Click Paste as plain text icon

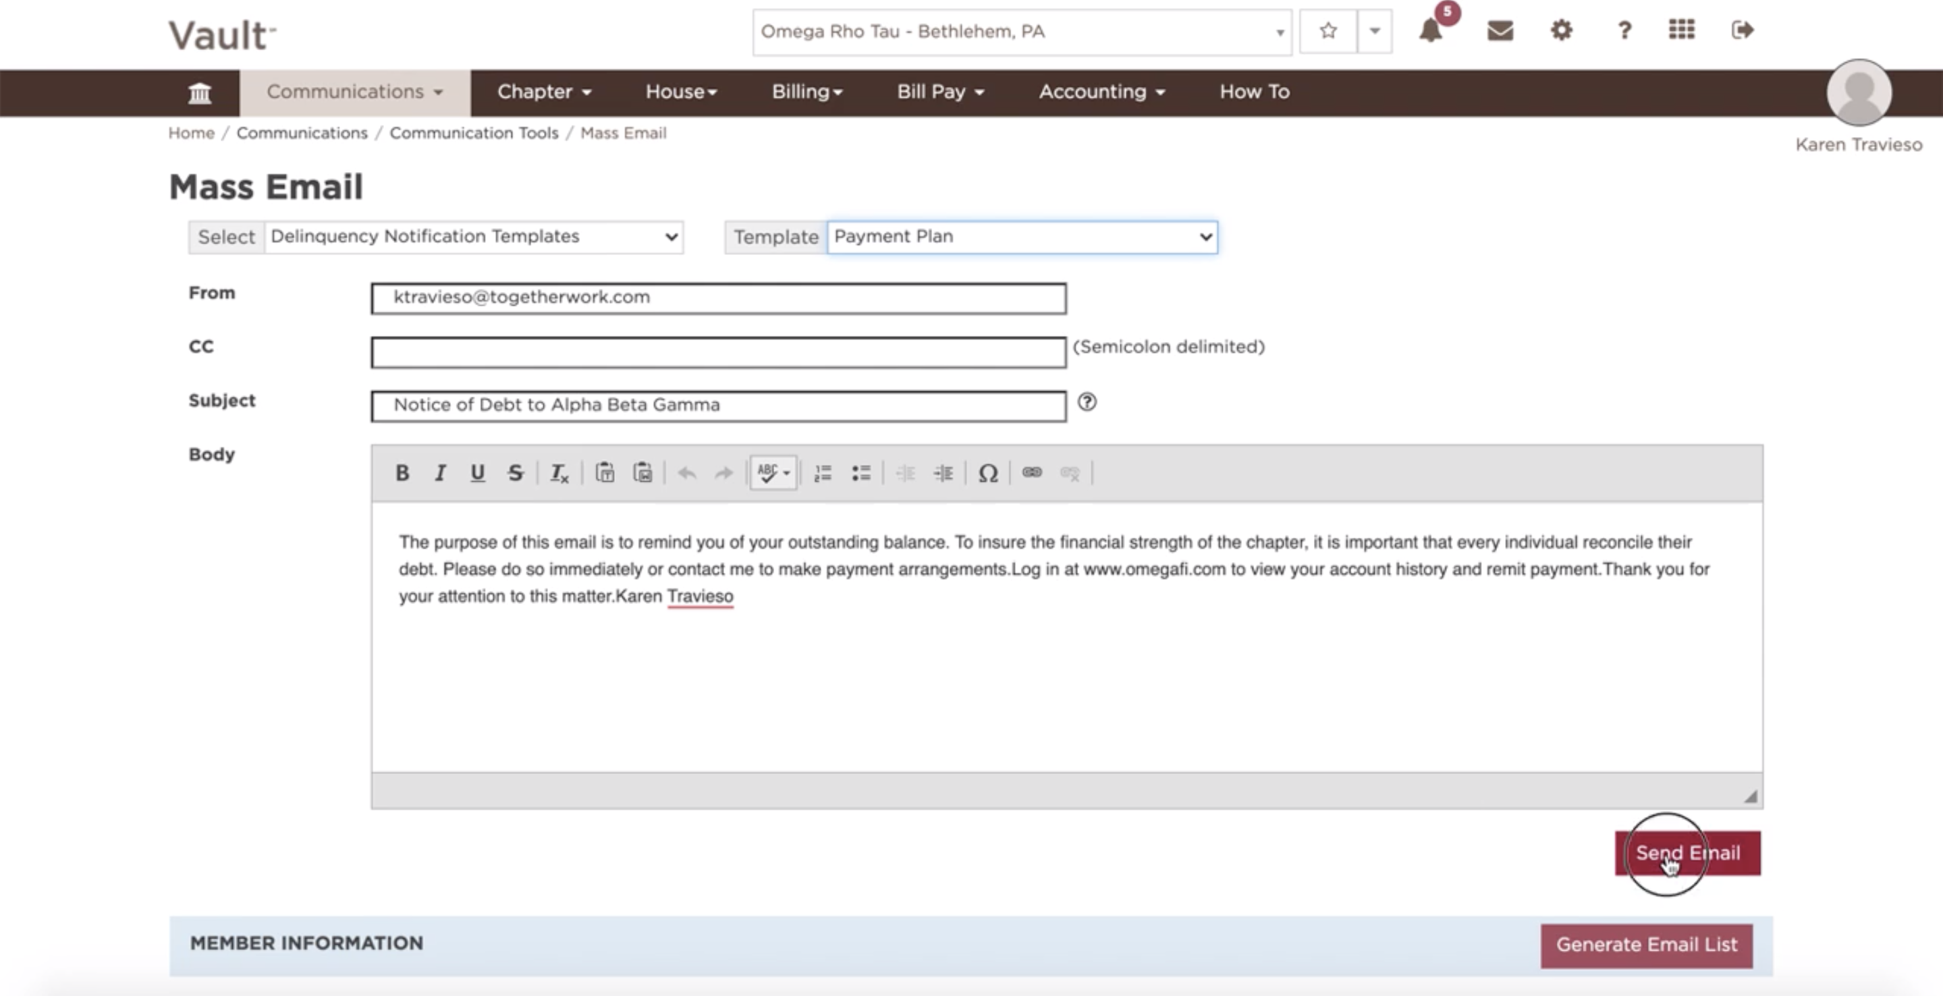[x=604, y=473]
